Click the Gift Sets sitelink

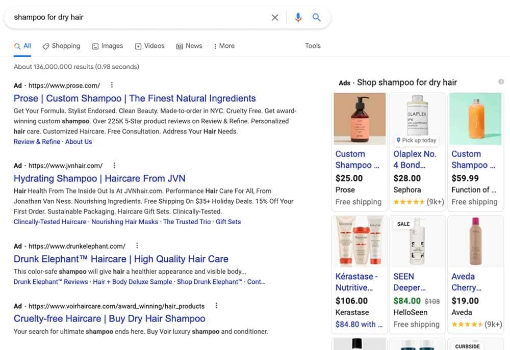pos(228,222)
